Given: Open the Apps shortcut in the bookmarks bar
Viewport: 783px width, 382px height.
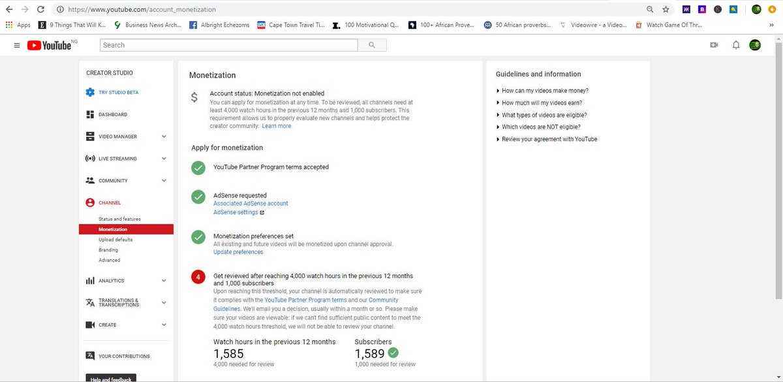Looking at the screenshot, I should click(18, 25).
